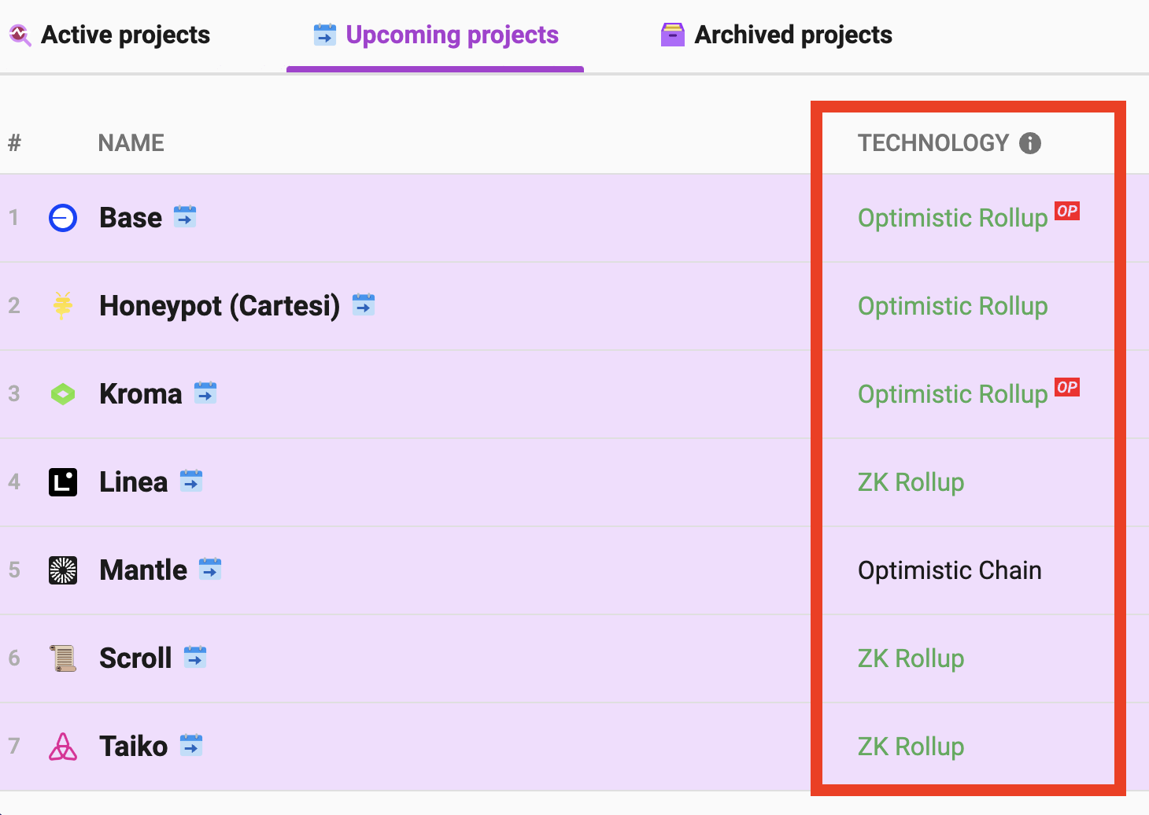Viewport: 1149px width, 815px height.
Task: Open the Honeypot (Cartesi) project link
Action: click(x=219, y=306)
